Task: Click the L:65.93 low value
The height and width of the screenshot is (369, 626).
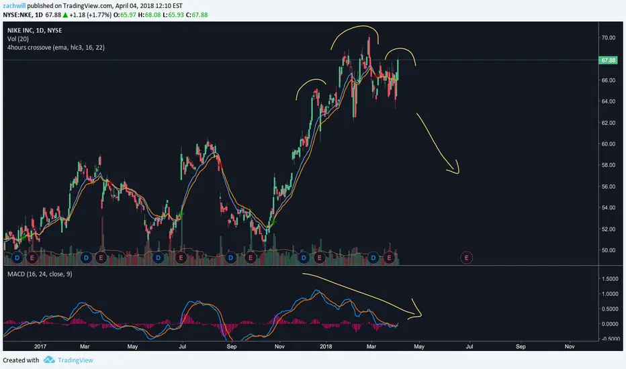Action: coord(173,15)
